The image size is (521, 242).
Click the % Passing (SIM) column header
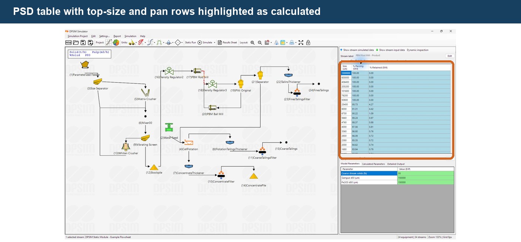coord(360,67)
